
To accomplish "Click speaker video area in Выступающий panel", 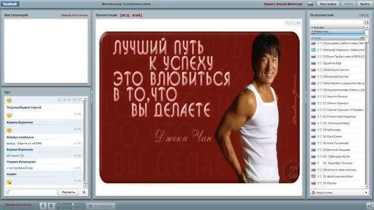I will point(46,51).
